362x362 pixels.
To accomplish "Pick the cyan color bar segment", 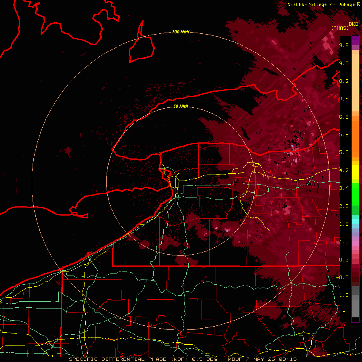I will coord(355,221).
